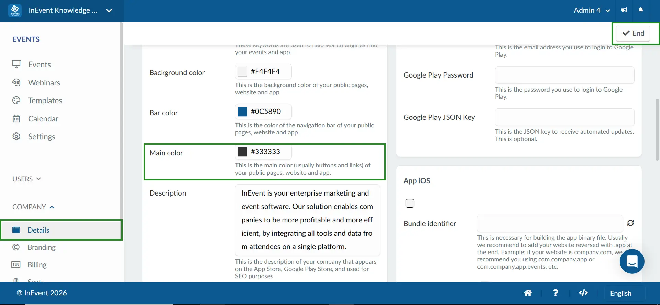
Task: Expand the USERS sidebar section
Action: point(27,179)
